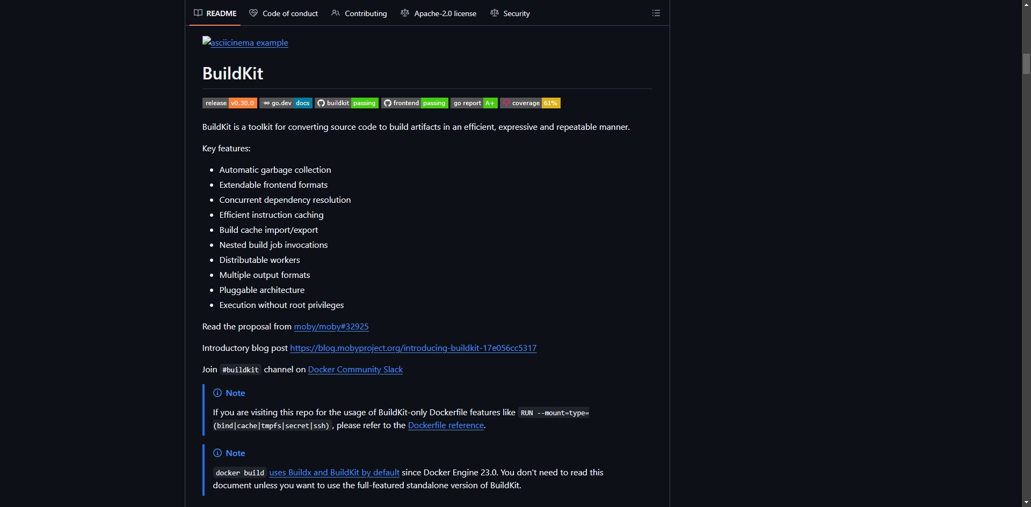Click the page scrollbar thumb
The image size is (1031, 507).
coord(1026,64)
